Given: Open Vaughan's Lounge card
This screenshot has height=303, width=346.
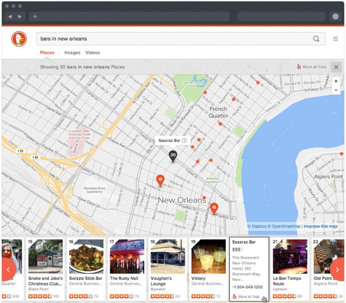Looking at the screenshot, I should click(x=168, y=269).
